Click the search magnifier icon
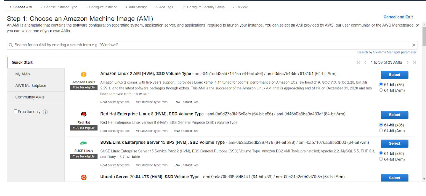 point(11,45)
